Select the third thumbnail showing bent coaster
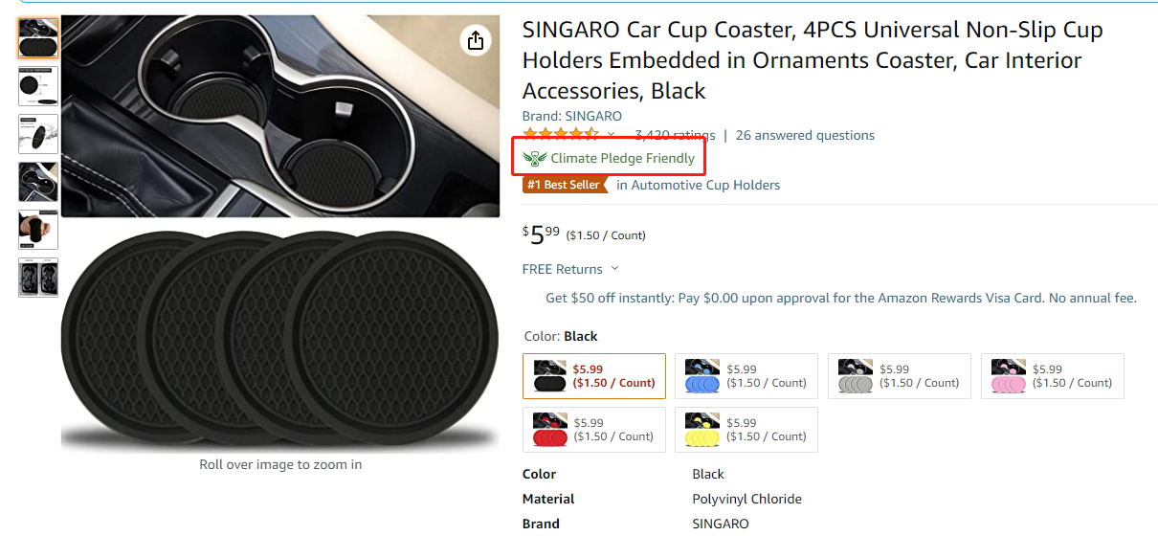Viewport: 1158px width, 536px height. 38,134
